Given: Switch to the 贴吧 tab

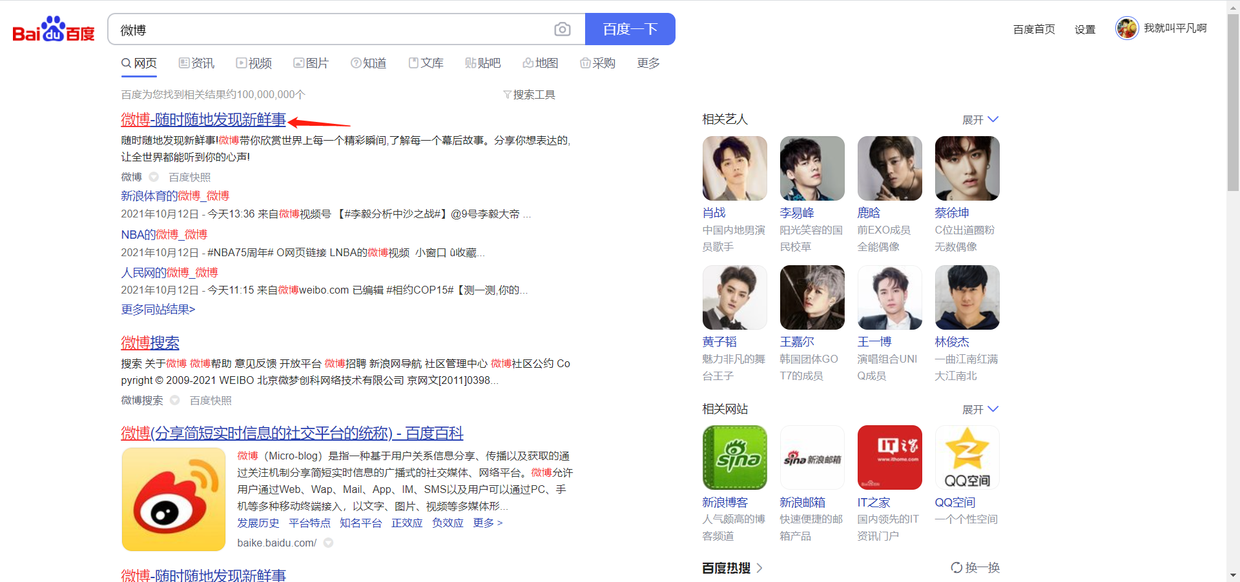Looking at the screenshot, I should (483, 63).
